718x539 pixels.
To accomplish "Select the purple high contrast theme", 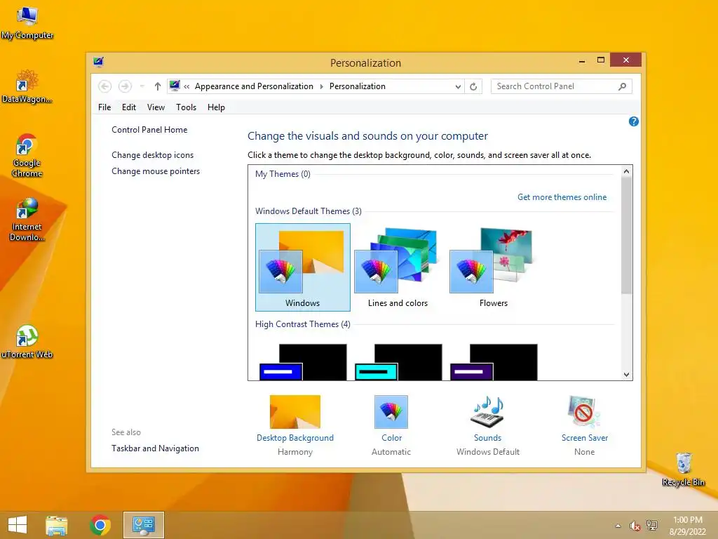I will [x=493, y=362].
